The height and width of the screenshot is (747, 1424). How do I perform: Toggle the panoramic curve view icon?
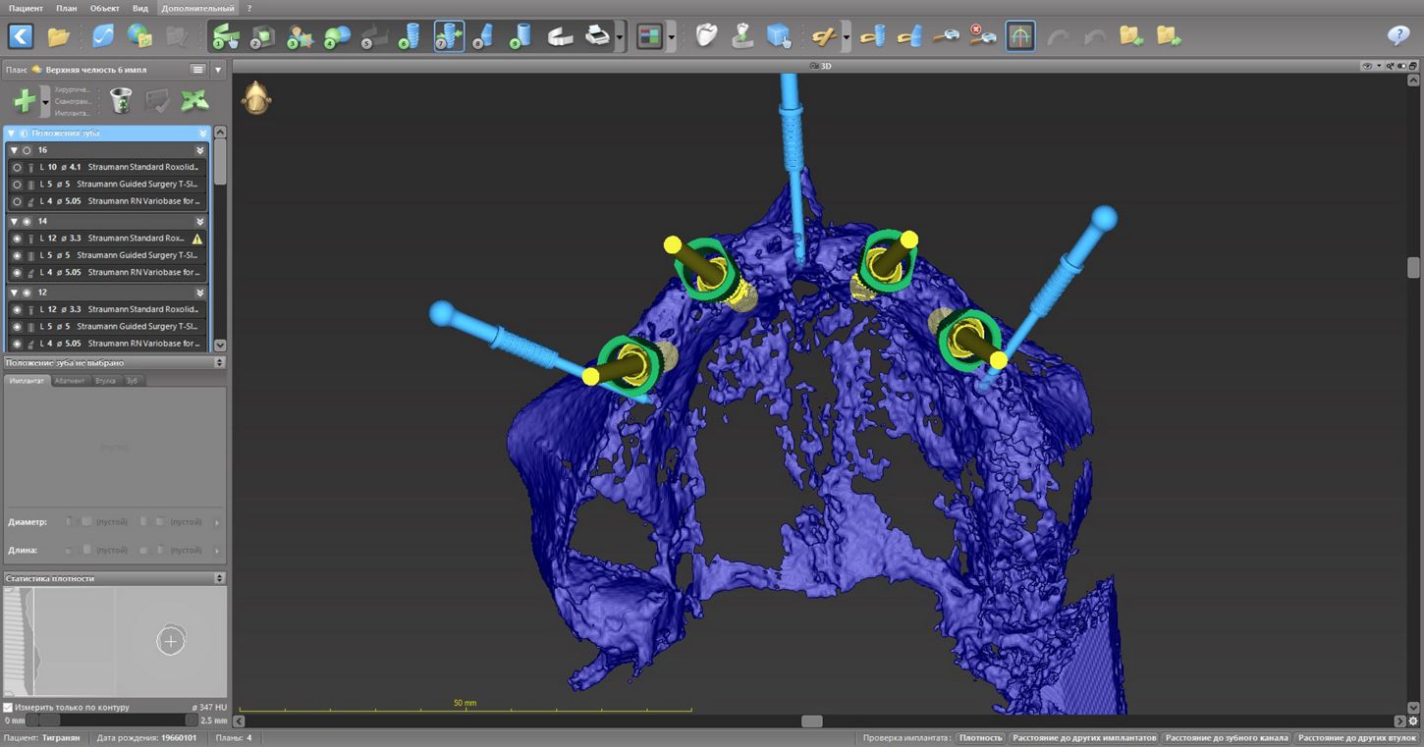pyautogui.click(x=1020, y=36)
